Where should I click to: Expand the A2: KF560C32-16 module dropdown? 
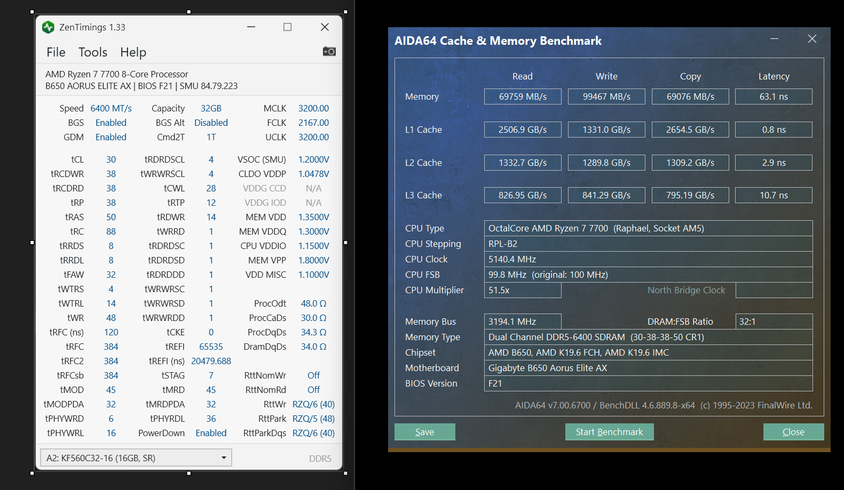point(136,458)
